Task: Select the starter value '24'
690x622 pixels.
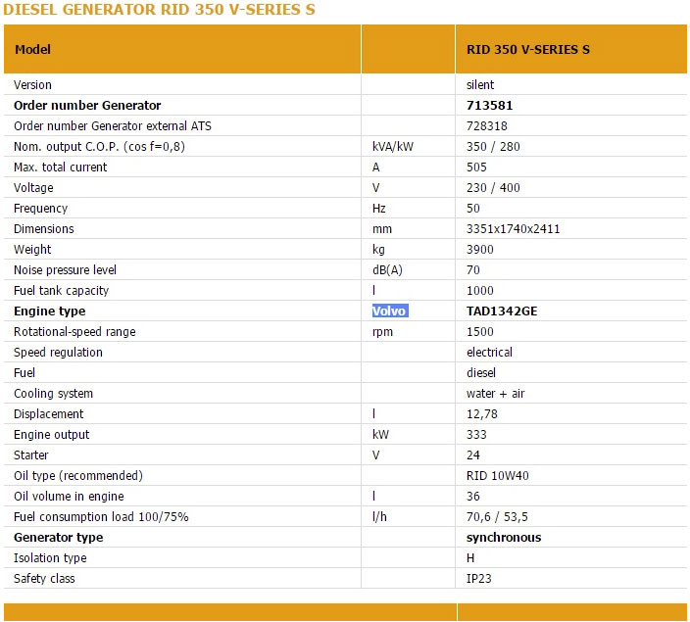Action: click(473, 455)
